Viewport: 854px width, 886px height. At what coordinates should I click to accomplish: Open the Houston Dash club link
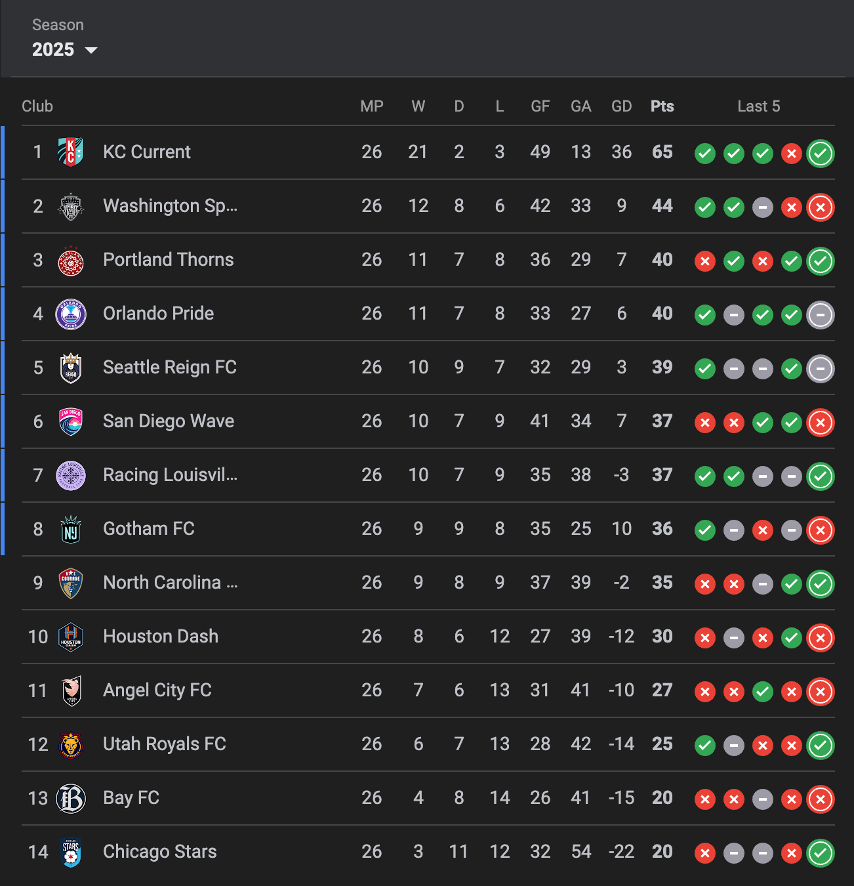(161, 637)
